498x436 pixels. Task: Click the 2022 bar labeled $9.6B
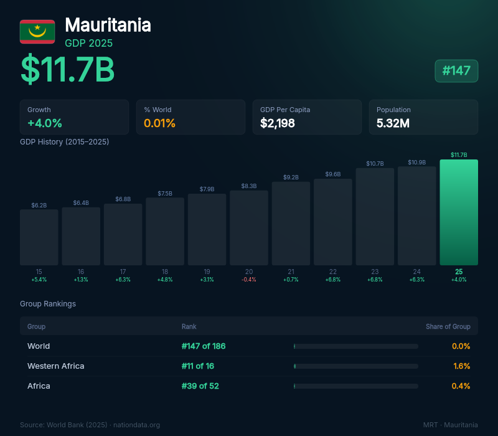(x=333, y=222)
